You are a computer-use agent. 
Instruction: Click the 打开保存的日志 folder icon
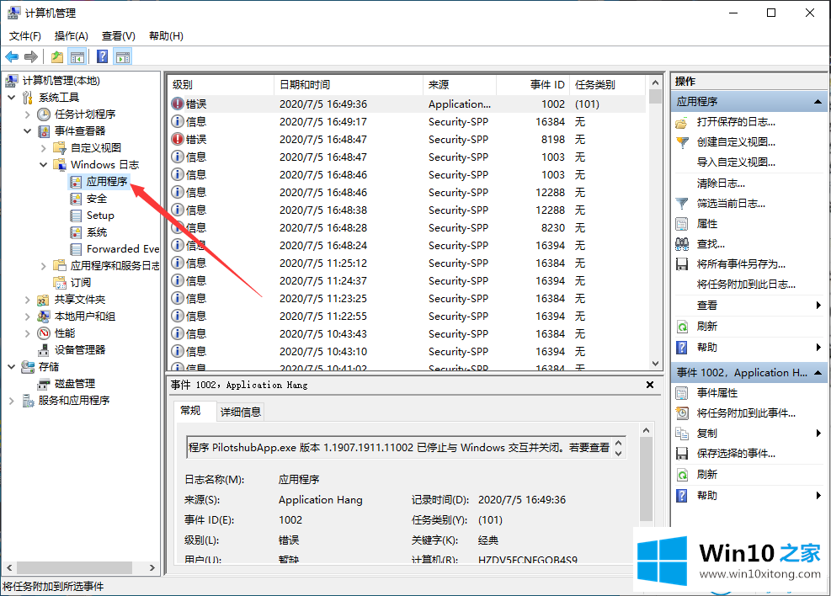point(682,122)
